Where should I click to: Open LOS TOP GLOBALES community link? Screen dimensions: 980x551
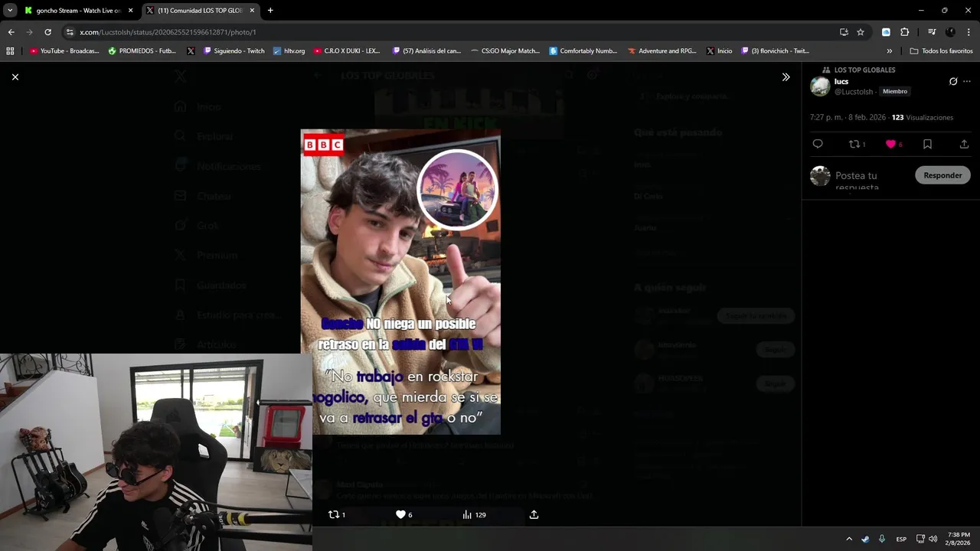tap(864, 70)
